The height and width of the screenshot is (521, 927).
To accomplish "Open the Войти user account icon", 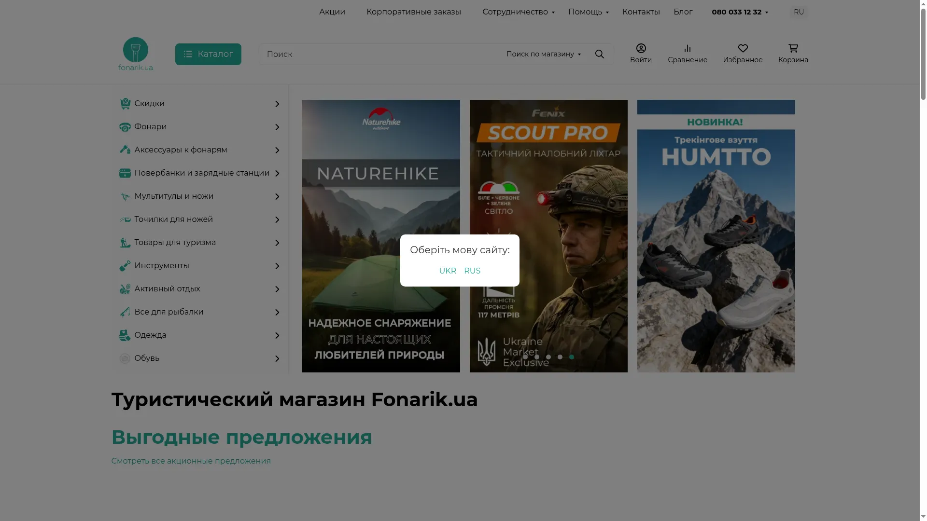I will 641,48.
